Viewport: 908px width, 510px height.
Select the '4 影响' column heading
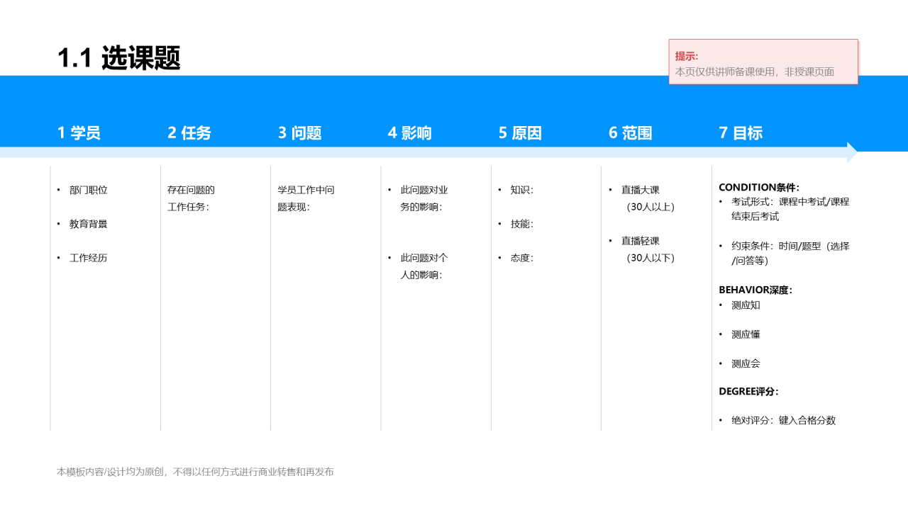pos(409,132)
